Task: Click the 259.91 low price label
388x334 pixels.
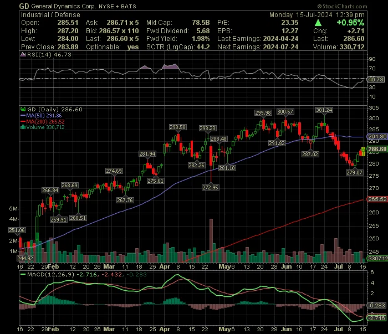Action: pos(58,219)
